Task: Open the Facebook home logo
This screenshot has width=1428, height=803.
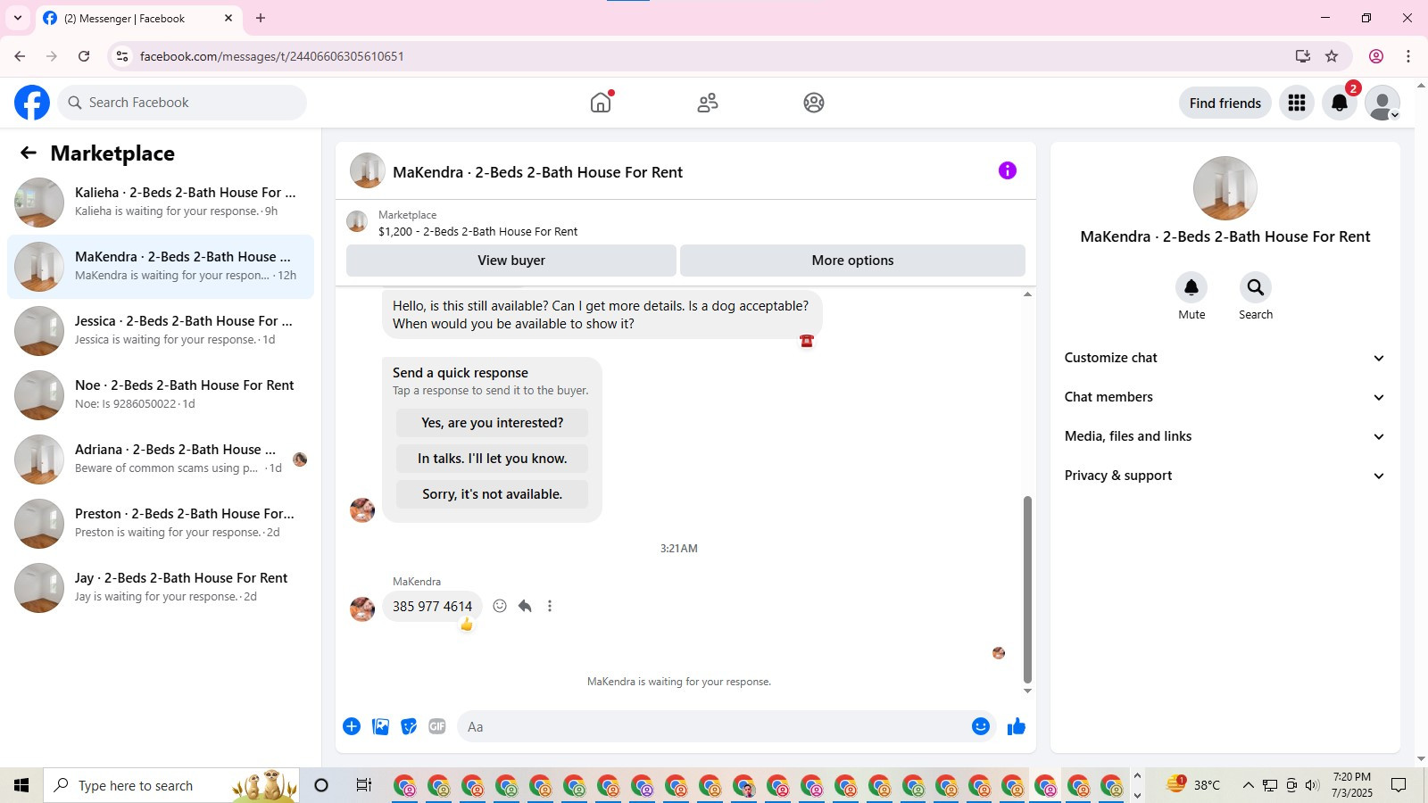Action: point(32,103)
